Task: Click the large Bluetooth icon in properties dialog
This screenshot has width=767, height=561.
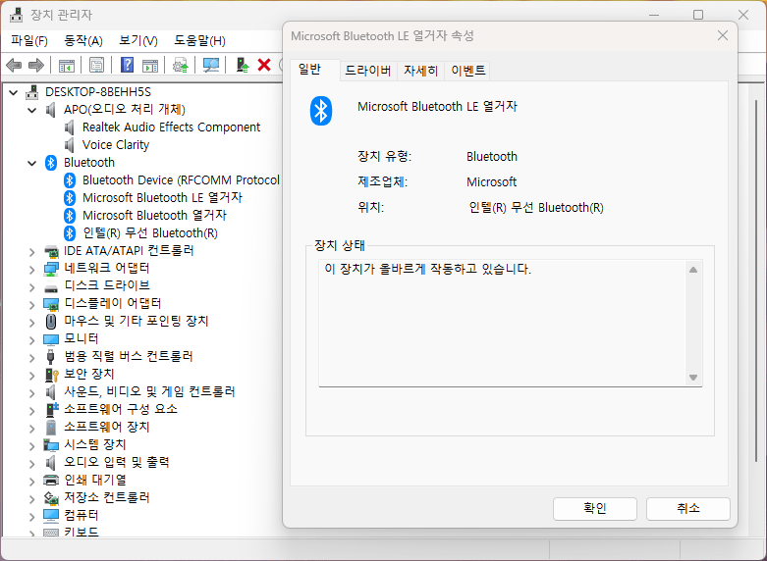Action: tap(321, 111)
